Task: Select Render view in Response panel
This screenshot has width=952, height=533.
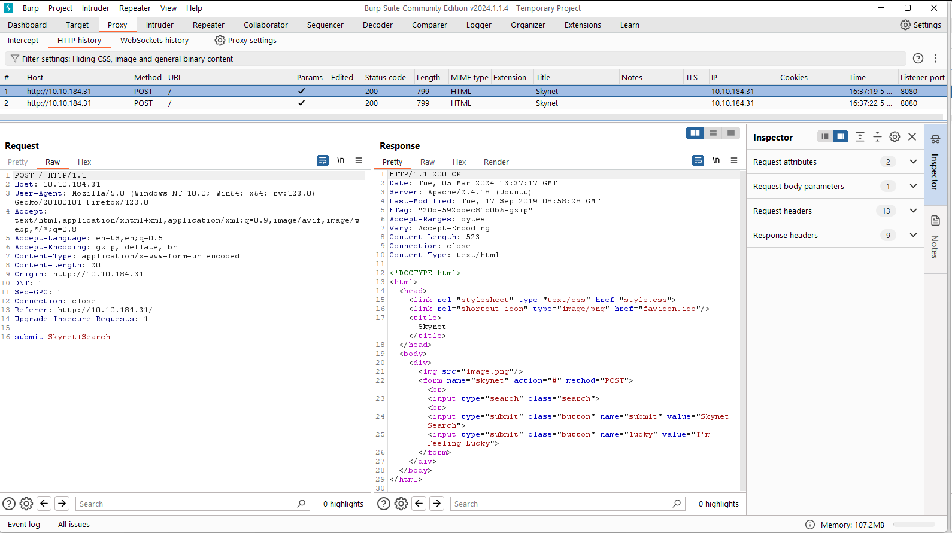Action: [496, 162]
